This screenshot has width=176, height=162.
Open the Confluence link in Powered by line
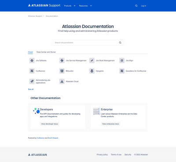[x=40, y=138]
